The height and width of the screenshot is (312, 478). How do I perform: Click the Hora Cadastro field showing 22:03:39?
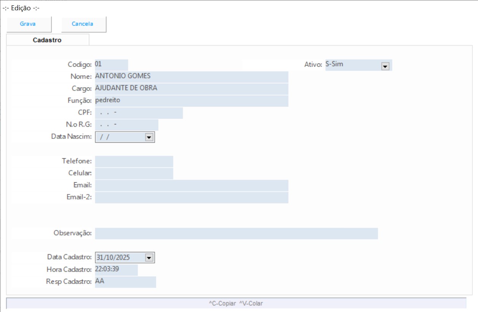(116, 270)
